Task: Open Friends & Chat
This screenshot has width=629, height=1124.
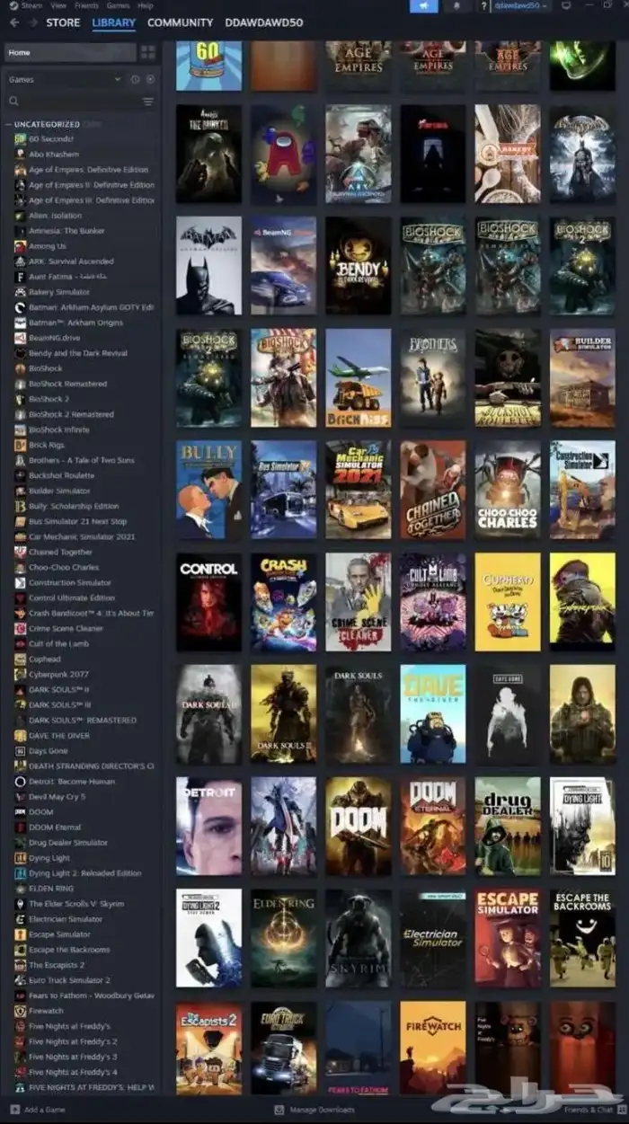Action: [590, 1110]
